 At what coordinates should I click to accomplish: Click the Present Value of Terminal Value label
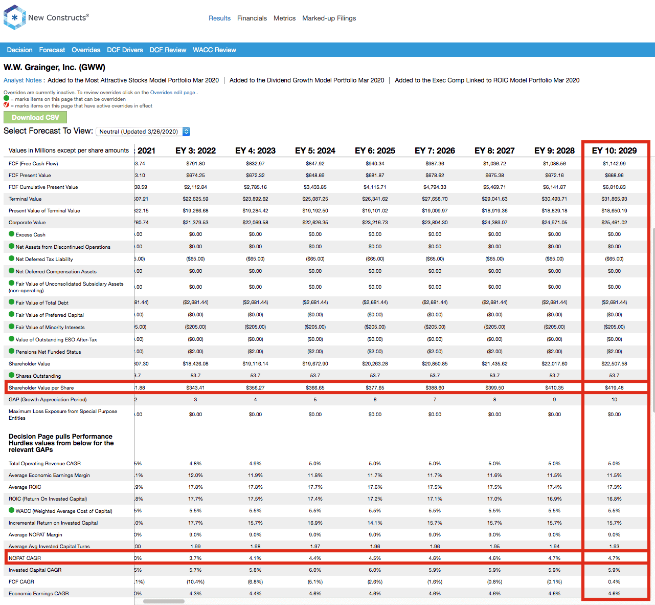click(x=44, y=210)
